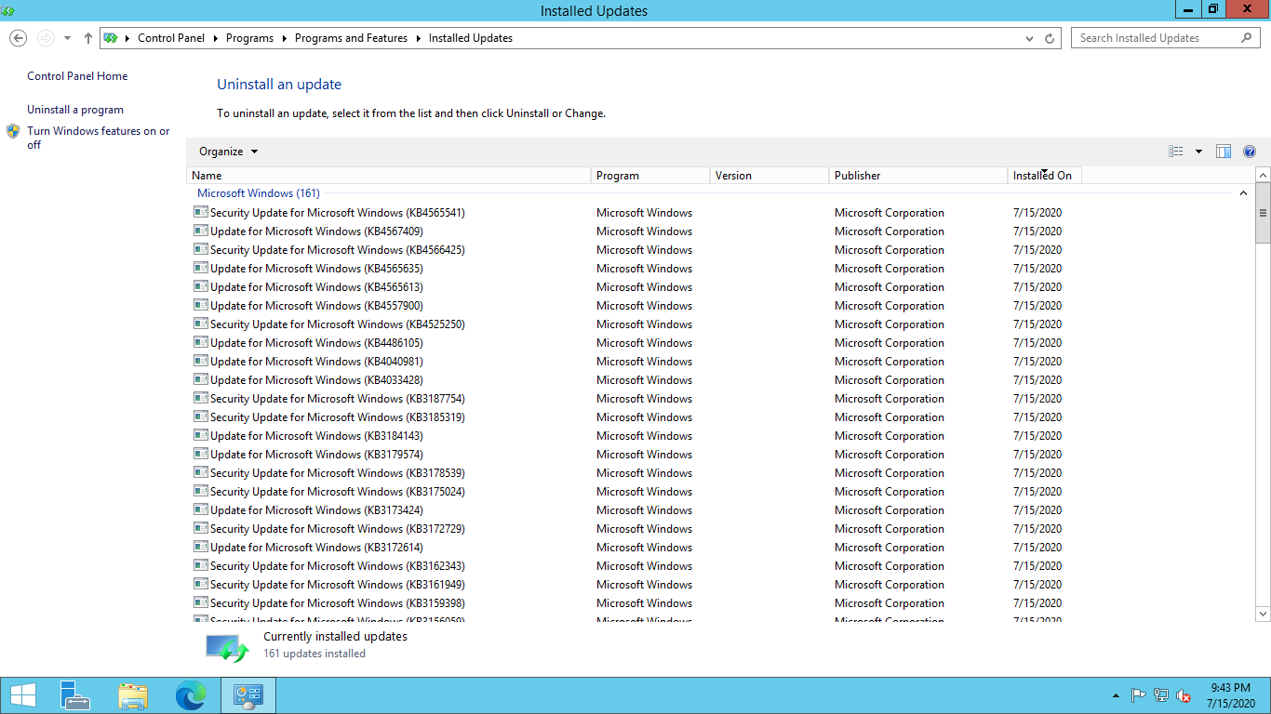Refresh the Installed Updates list

pyautogui.click(x=1050, y=38)
